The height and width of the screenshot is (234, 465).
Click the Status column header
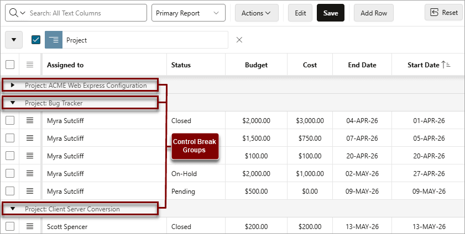click(181, 65)
